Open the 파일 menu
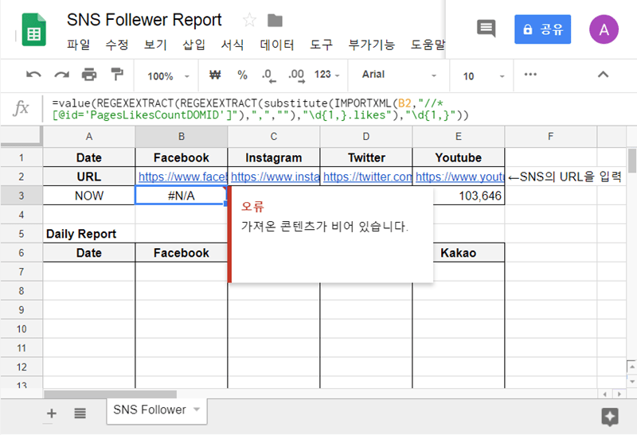Screen dimensions: 637x435 [78, 45]
